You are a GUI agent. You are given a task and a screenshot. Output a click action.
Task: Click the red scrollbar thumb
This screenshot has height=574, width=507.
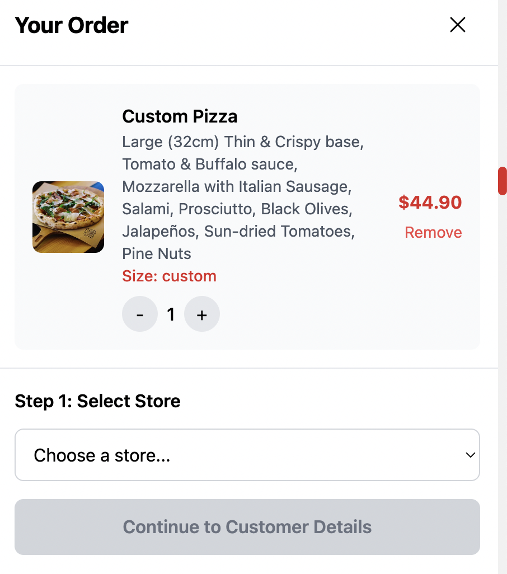[502, 181]
